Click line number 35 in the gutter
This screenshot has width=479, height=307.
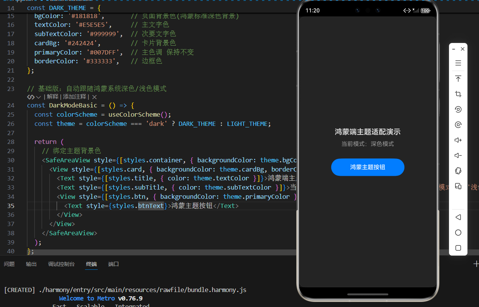pos(11,206)
